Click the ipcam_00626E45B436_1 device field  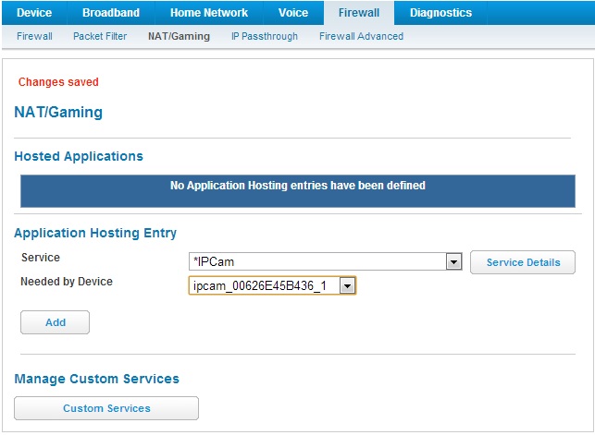click(x=272, y=285)
